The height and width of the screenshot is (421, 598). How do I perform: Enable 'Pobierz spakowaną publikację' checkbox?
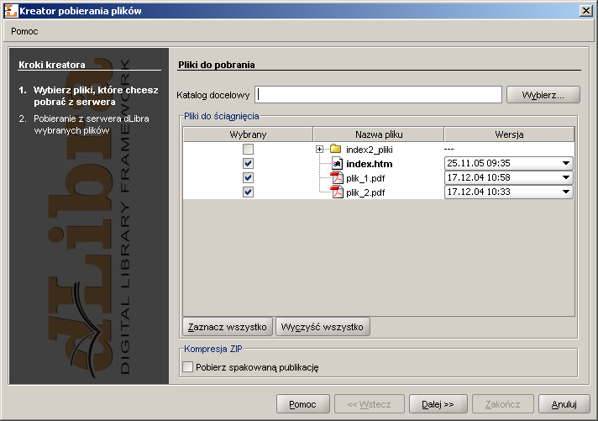(x=188, y=366)
